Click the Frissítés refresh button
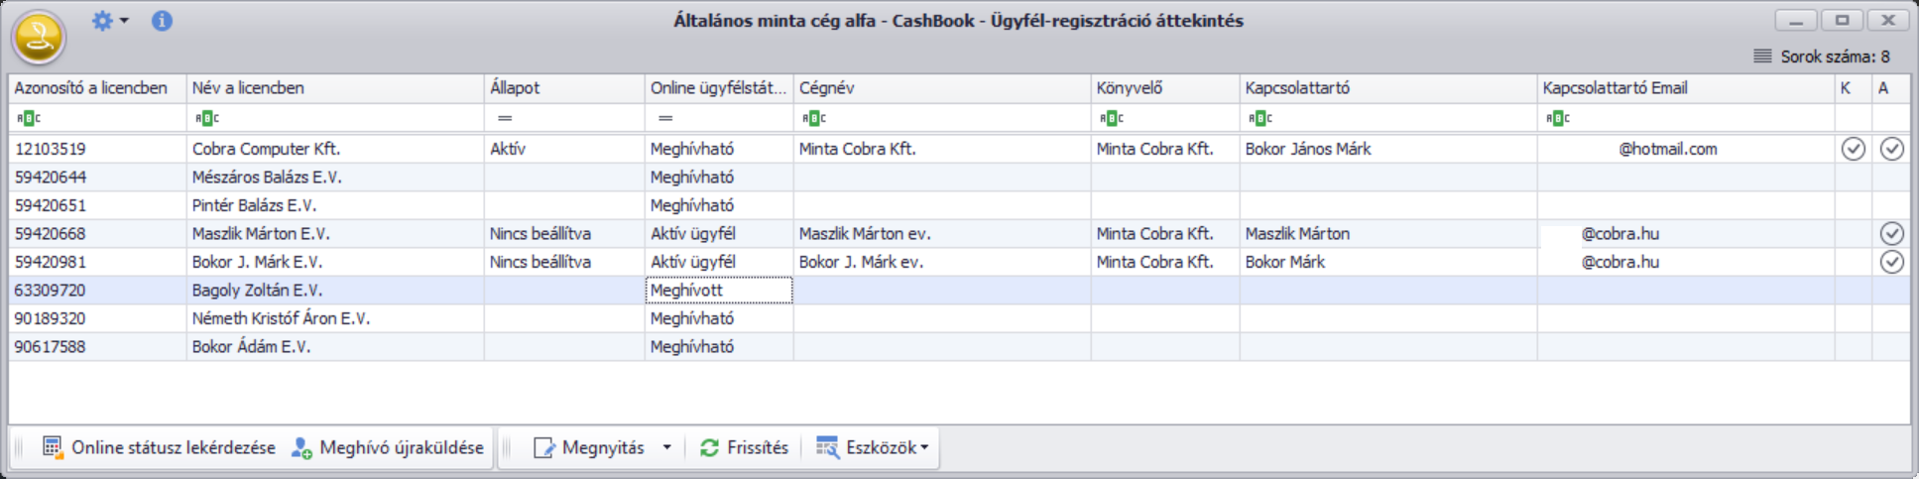This screenshot has height=479, width=1919. [x=744, y=447]
